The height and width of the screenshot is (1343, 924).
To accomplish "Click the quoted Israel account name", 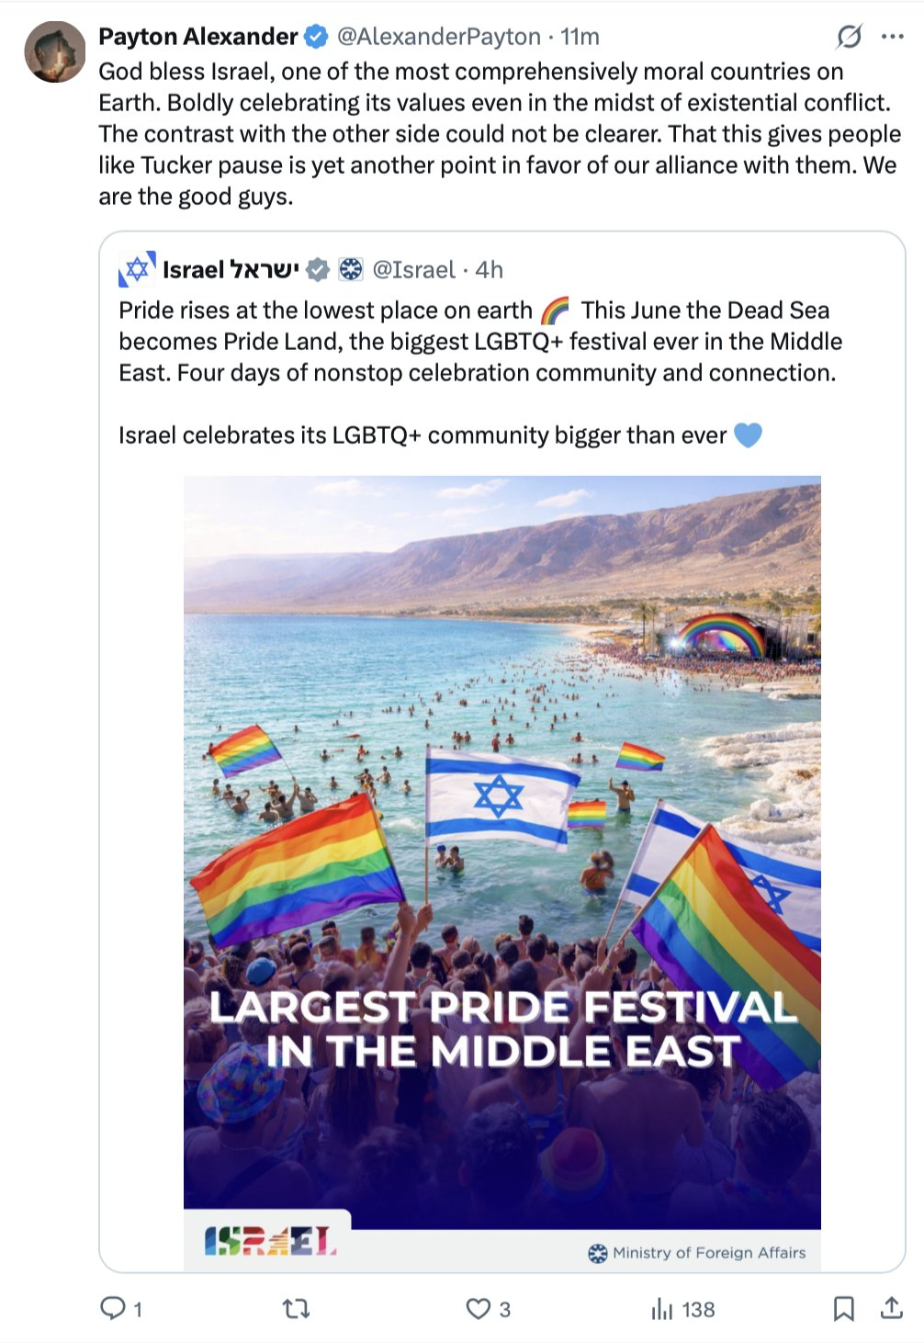I will click(230, 270).
